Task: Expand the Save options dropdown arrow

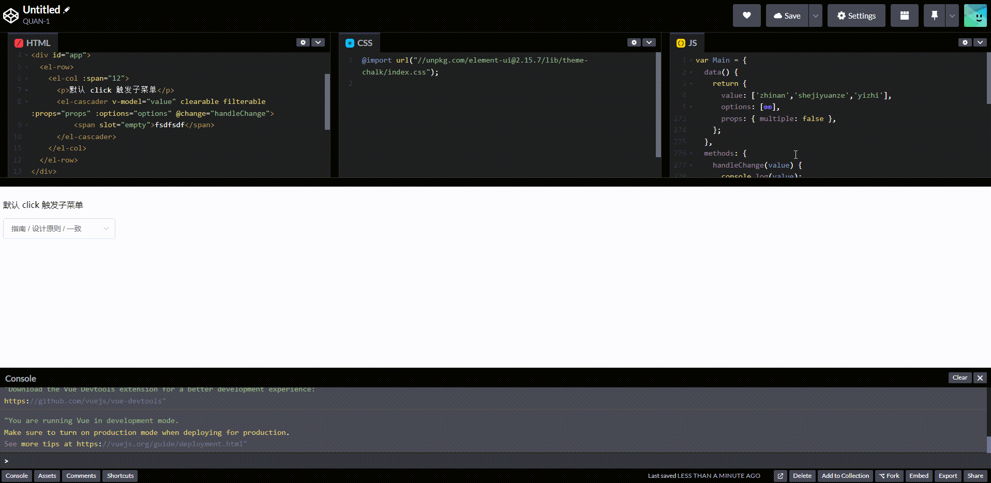Action: 816,16
